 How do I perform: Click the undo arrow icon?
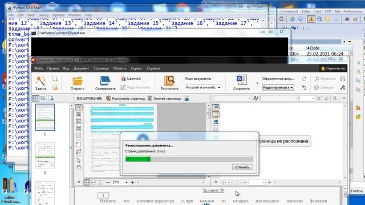304,87
